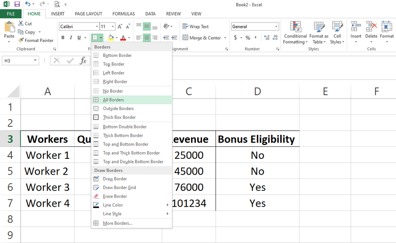Select No Border option
The image size is (396, 243).
tap(132, 91)
